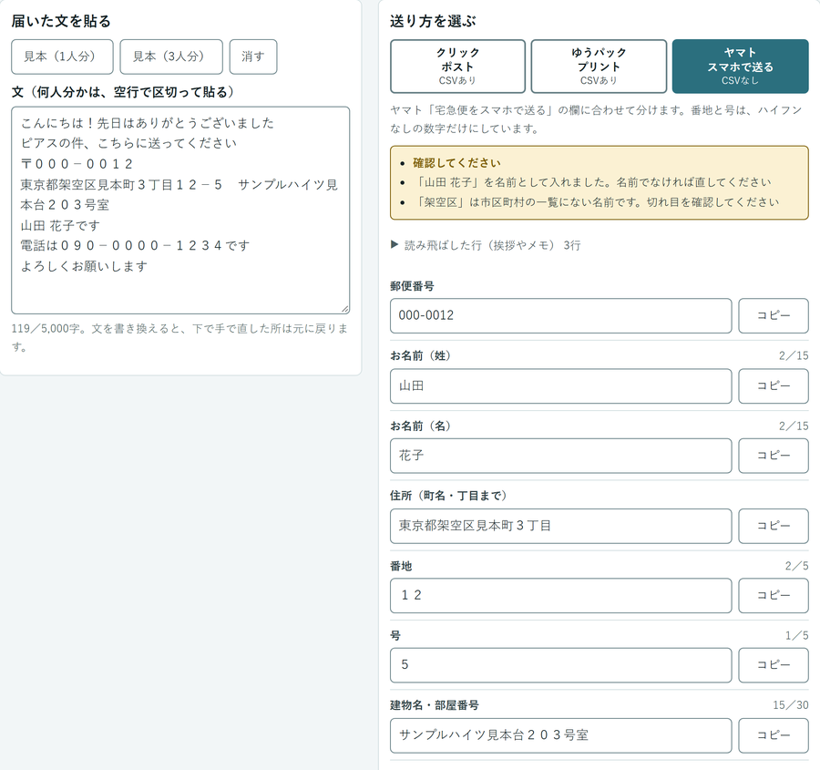This screenshot has width=820, height=770.
Task: Clear the text with 消す button
Action: point(253,56)
